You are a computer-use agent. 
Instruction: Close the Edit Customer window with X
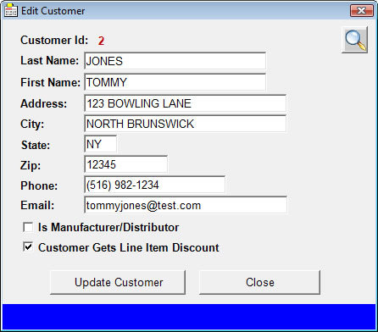tap(362, 11)
